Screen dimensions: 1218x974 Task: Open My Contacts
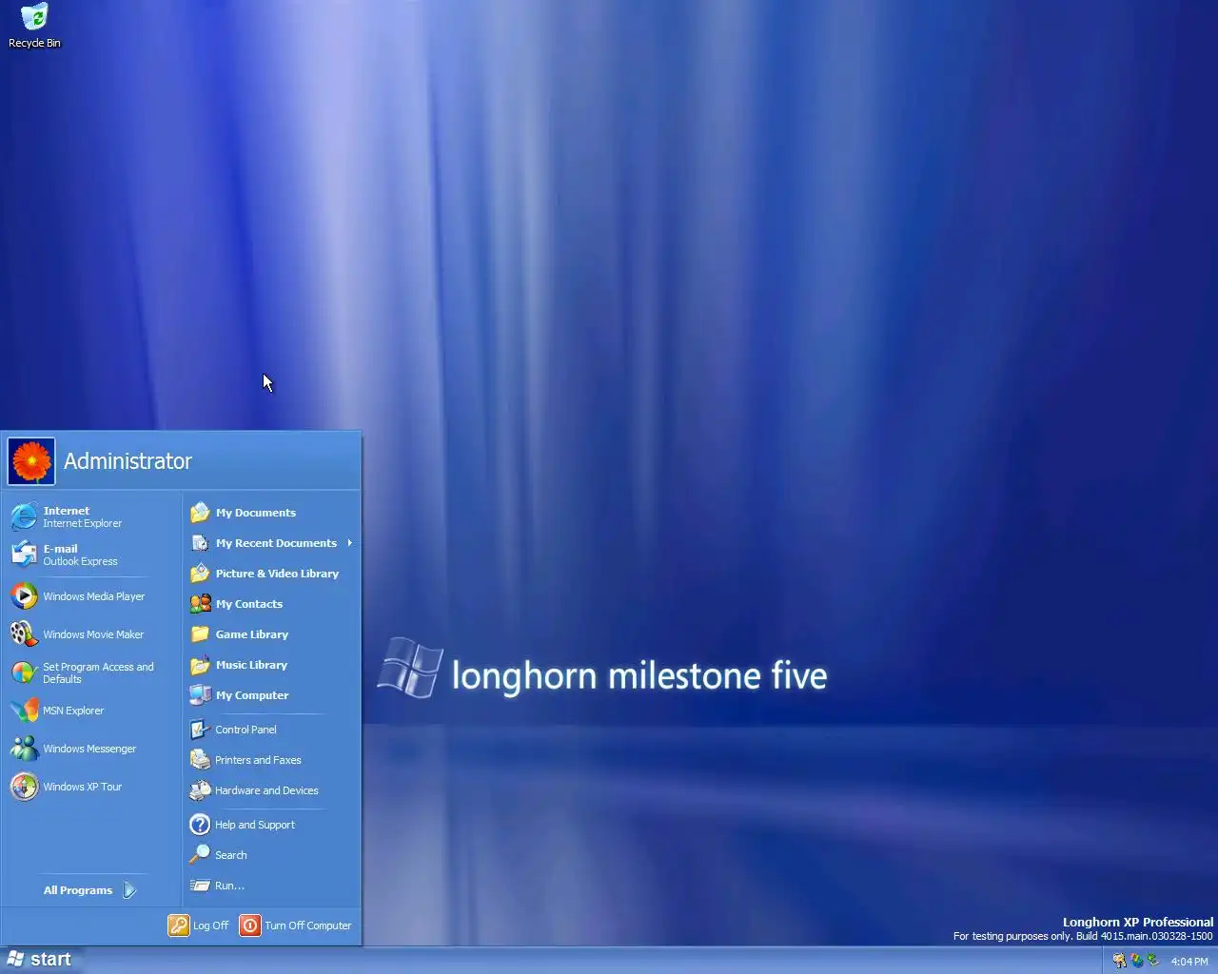271,604
